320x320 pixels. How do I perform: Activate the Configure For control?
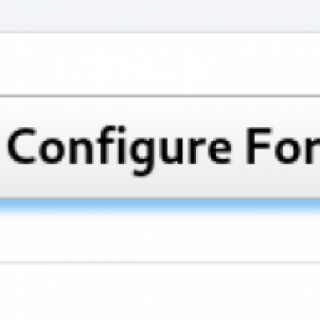[160, 147]
